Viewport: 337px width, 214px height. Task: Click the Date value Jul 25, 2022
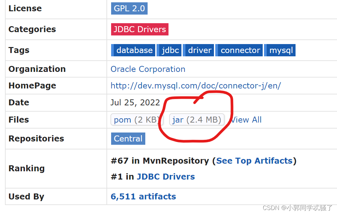pos(135,103)
